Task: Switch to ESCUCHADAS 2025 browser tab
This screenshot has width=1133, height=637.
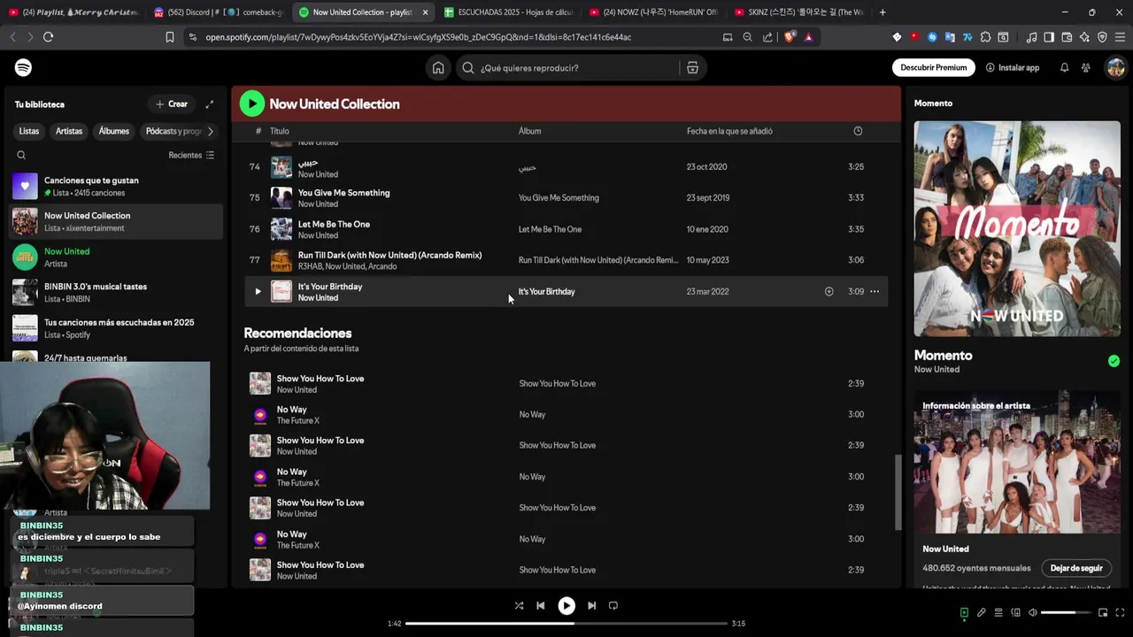Action: click(x=508, y=12)
